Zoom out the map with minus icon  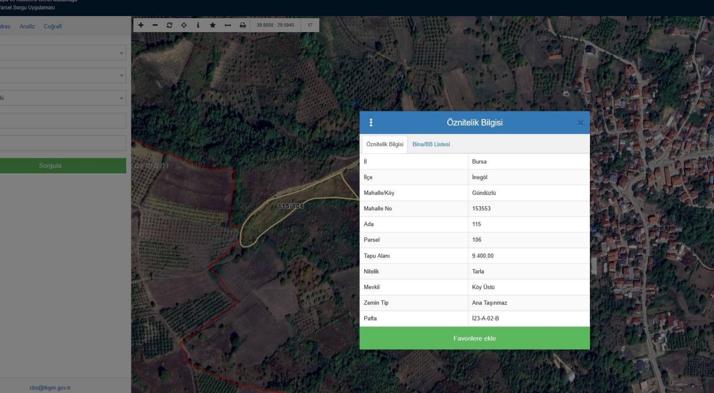(155, 25)
